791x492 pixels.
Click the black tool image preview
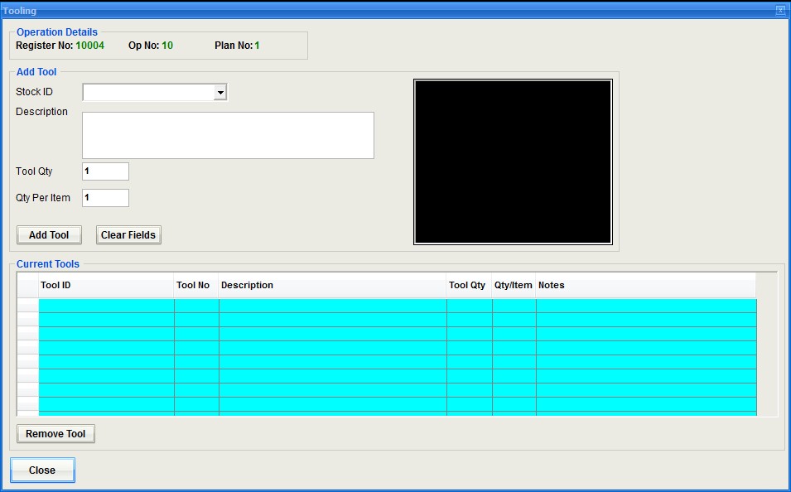[513, 162]
